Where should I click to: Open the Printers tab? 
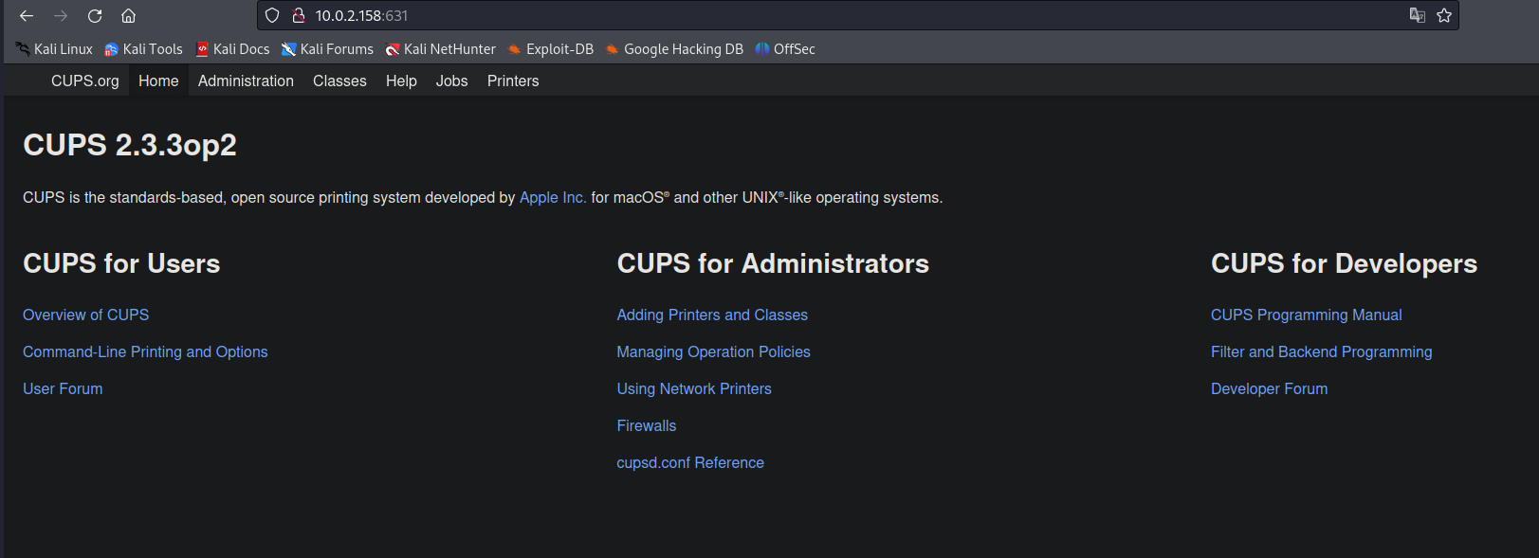[x=513, y=81]
